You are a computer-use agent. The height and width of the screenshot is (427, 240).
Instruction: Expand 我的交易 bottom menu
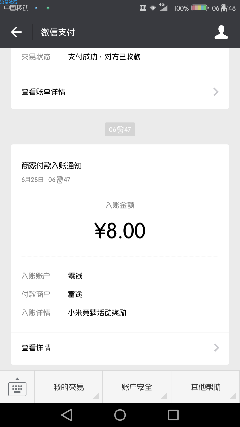pyautogui.click(x=69, y=387)
